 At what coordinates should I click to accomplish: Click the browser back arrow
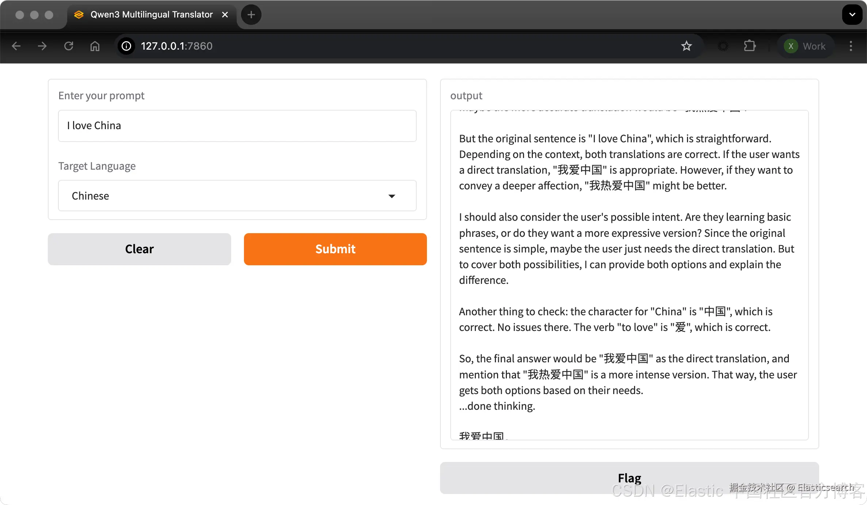[x=16, y=46]
